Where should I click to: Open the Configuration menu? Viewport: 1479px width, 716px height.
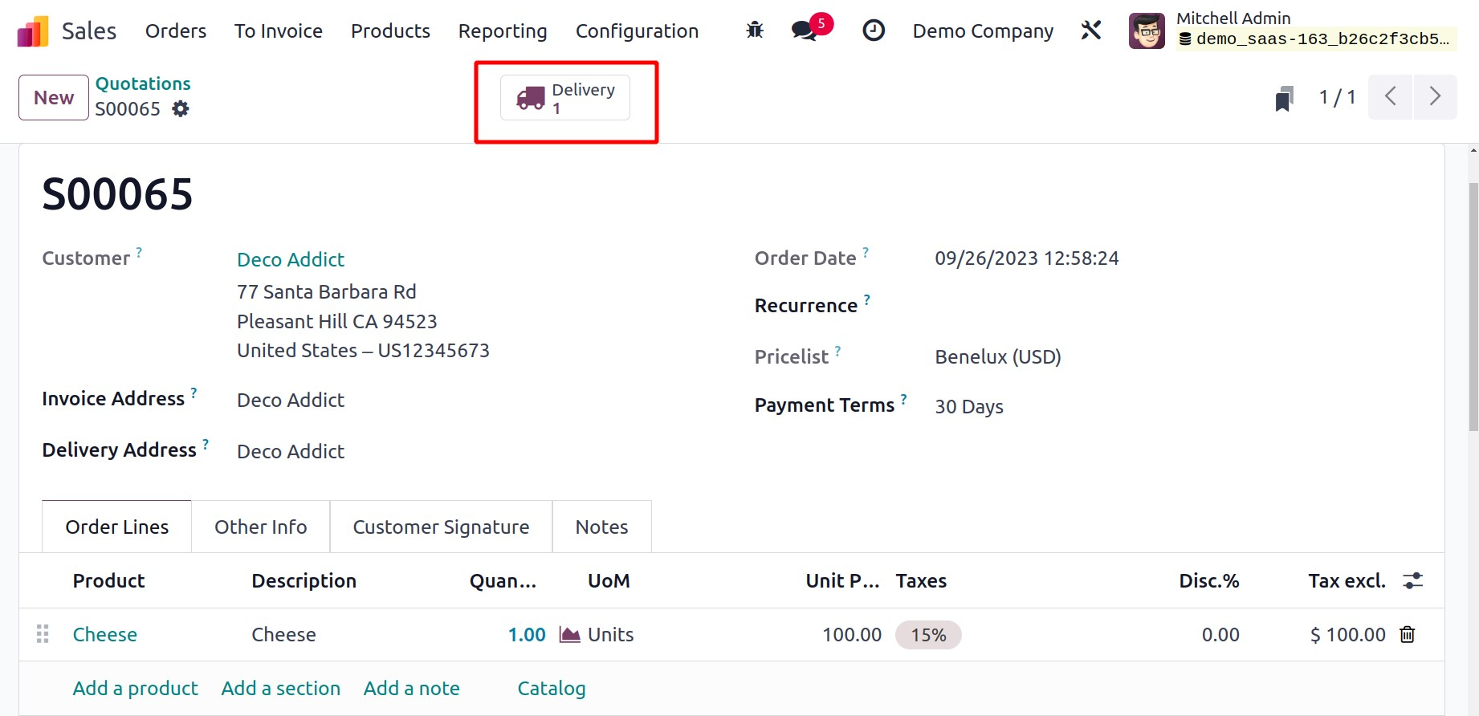(x=637, y=31)
